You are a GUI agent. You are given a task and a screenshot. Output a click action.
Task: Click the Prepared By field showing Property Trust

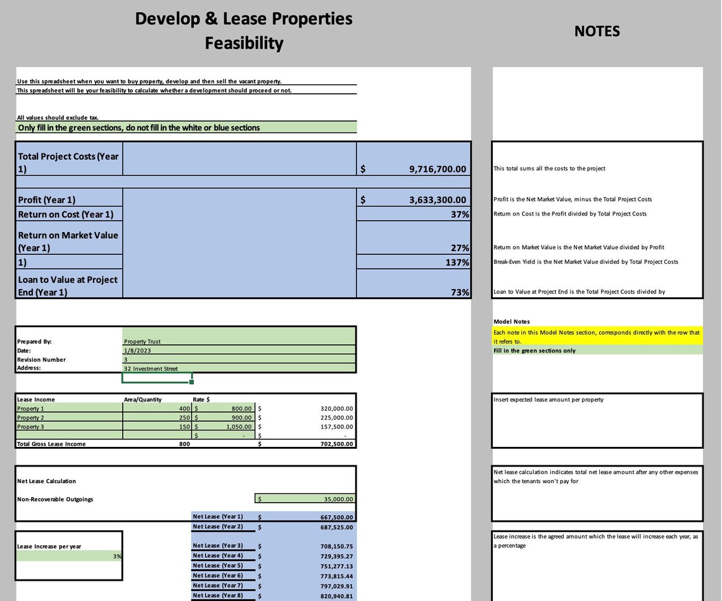point(239,341)
